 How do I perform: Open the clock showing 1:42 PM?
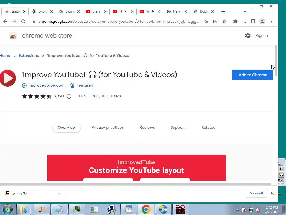pos(272,210)
